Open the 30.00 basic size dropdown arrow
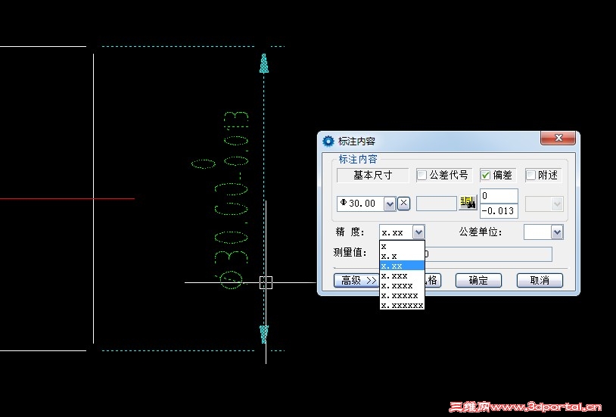Image resolution: width=616 pixels, height=417 pixels. pyautogui.click(x=390, y=204)
